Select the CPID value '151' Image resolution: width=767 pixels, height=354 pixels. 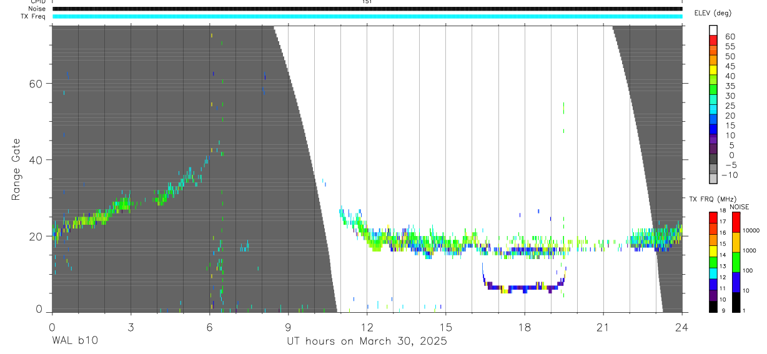click(367, 2)
